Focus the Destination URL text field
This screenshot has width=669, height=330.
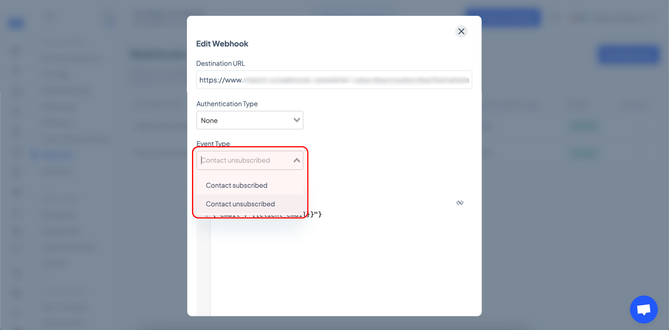334,80
